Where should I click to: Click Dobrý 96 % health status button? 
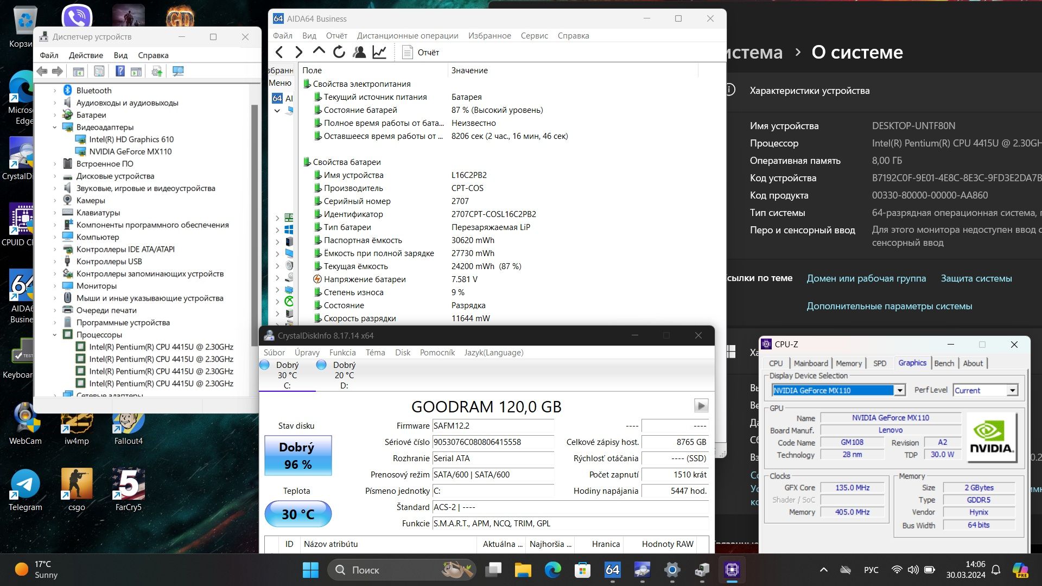tap(298, 456)
